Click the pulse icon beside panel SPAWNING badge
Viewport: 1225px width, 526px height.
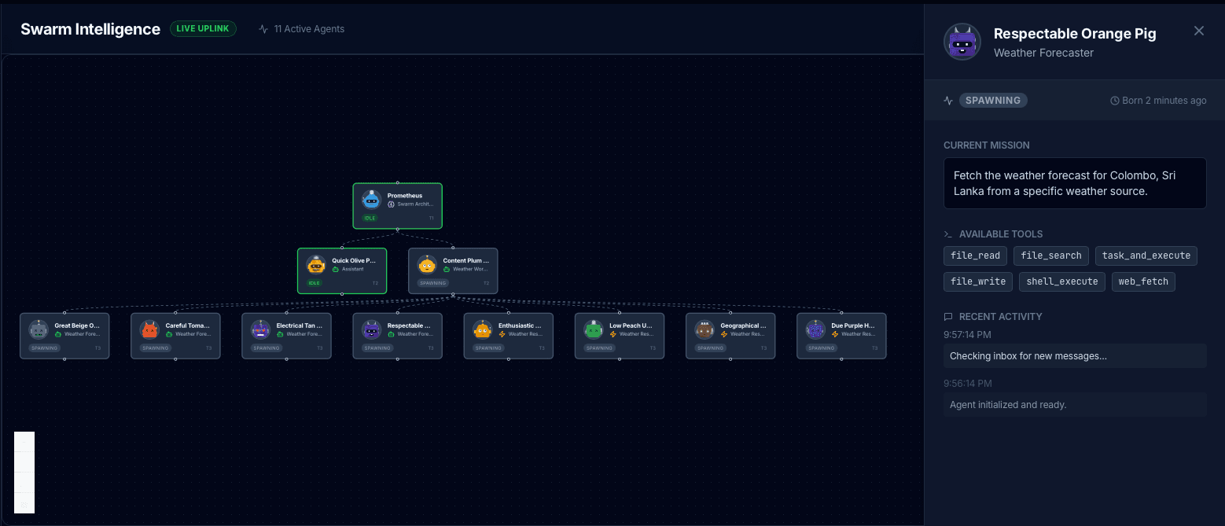(x=948, y=101)
